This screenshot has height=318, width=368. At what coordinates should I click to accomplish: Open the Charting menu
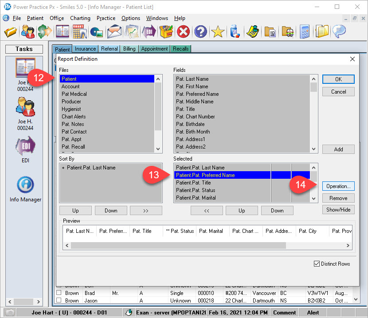click(80, 18)
